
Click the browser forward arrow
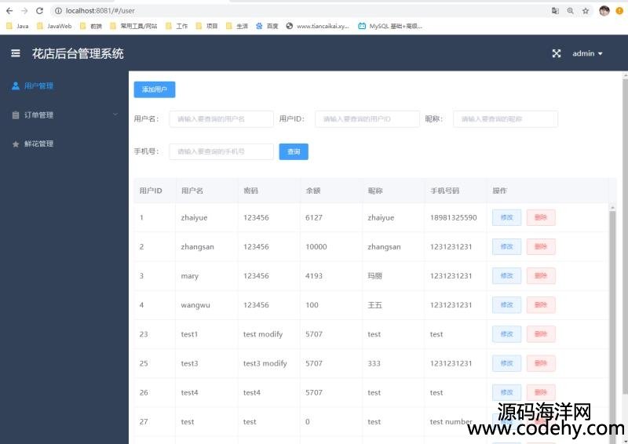coord(24,11)
